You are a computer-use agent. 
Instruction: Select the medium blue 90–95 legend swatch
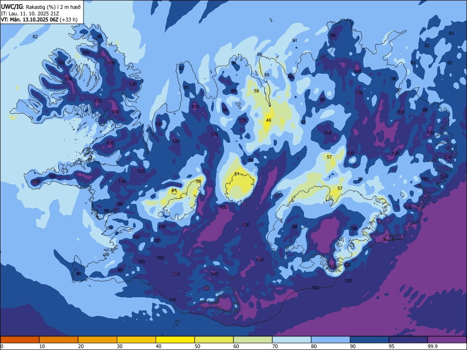coord(369,340)
